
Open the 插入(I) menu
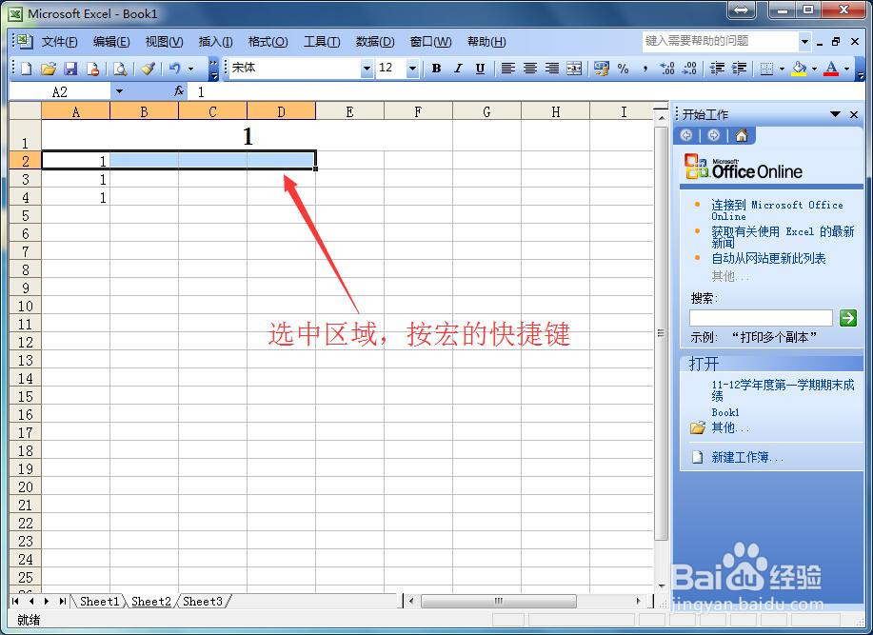[x=215, y=42]
